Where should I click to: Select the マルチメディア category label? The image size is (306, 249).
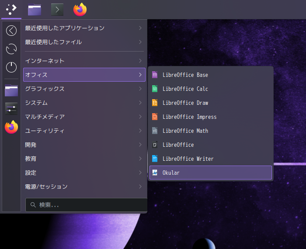click(x=45, y=117)
